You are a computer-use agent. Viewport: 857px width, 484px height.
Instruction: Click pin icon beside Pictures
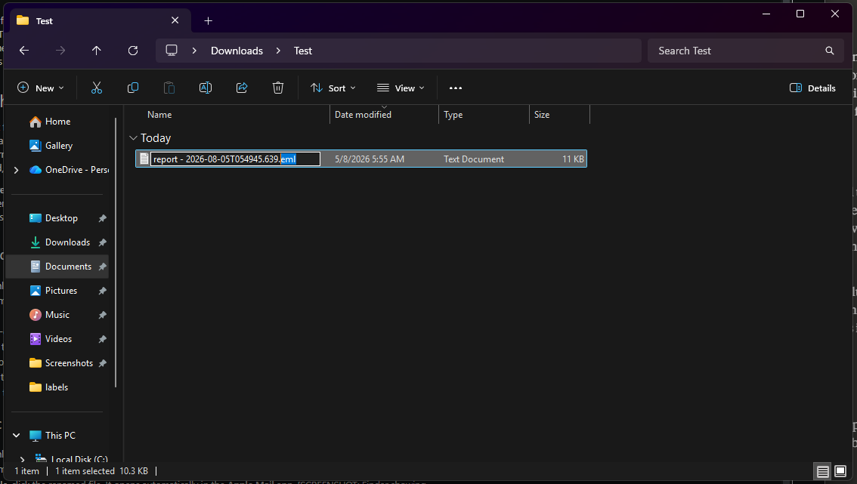[102, 291]
